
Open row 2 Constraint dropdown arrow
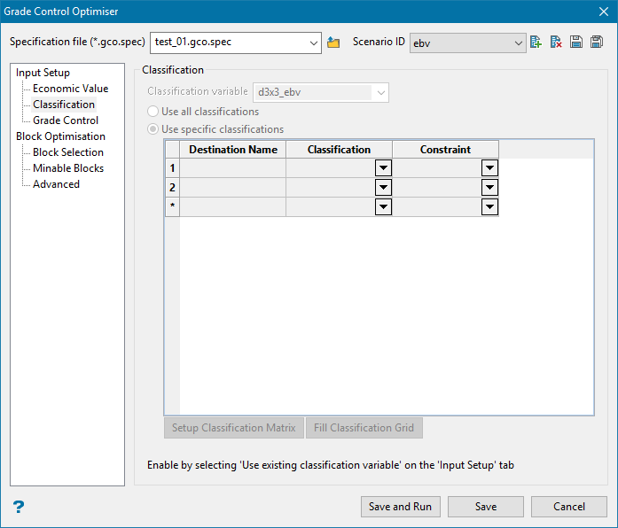489,188
